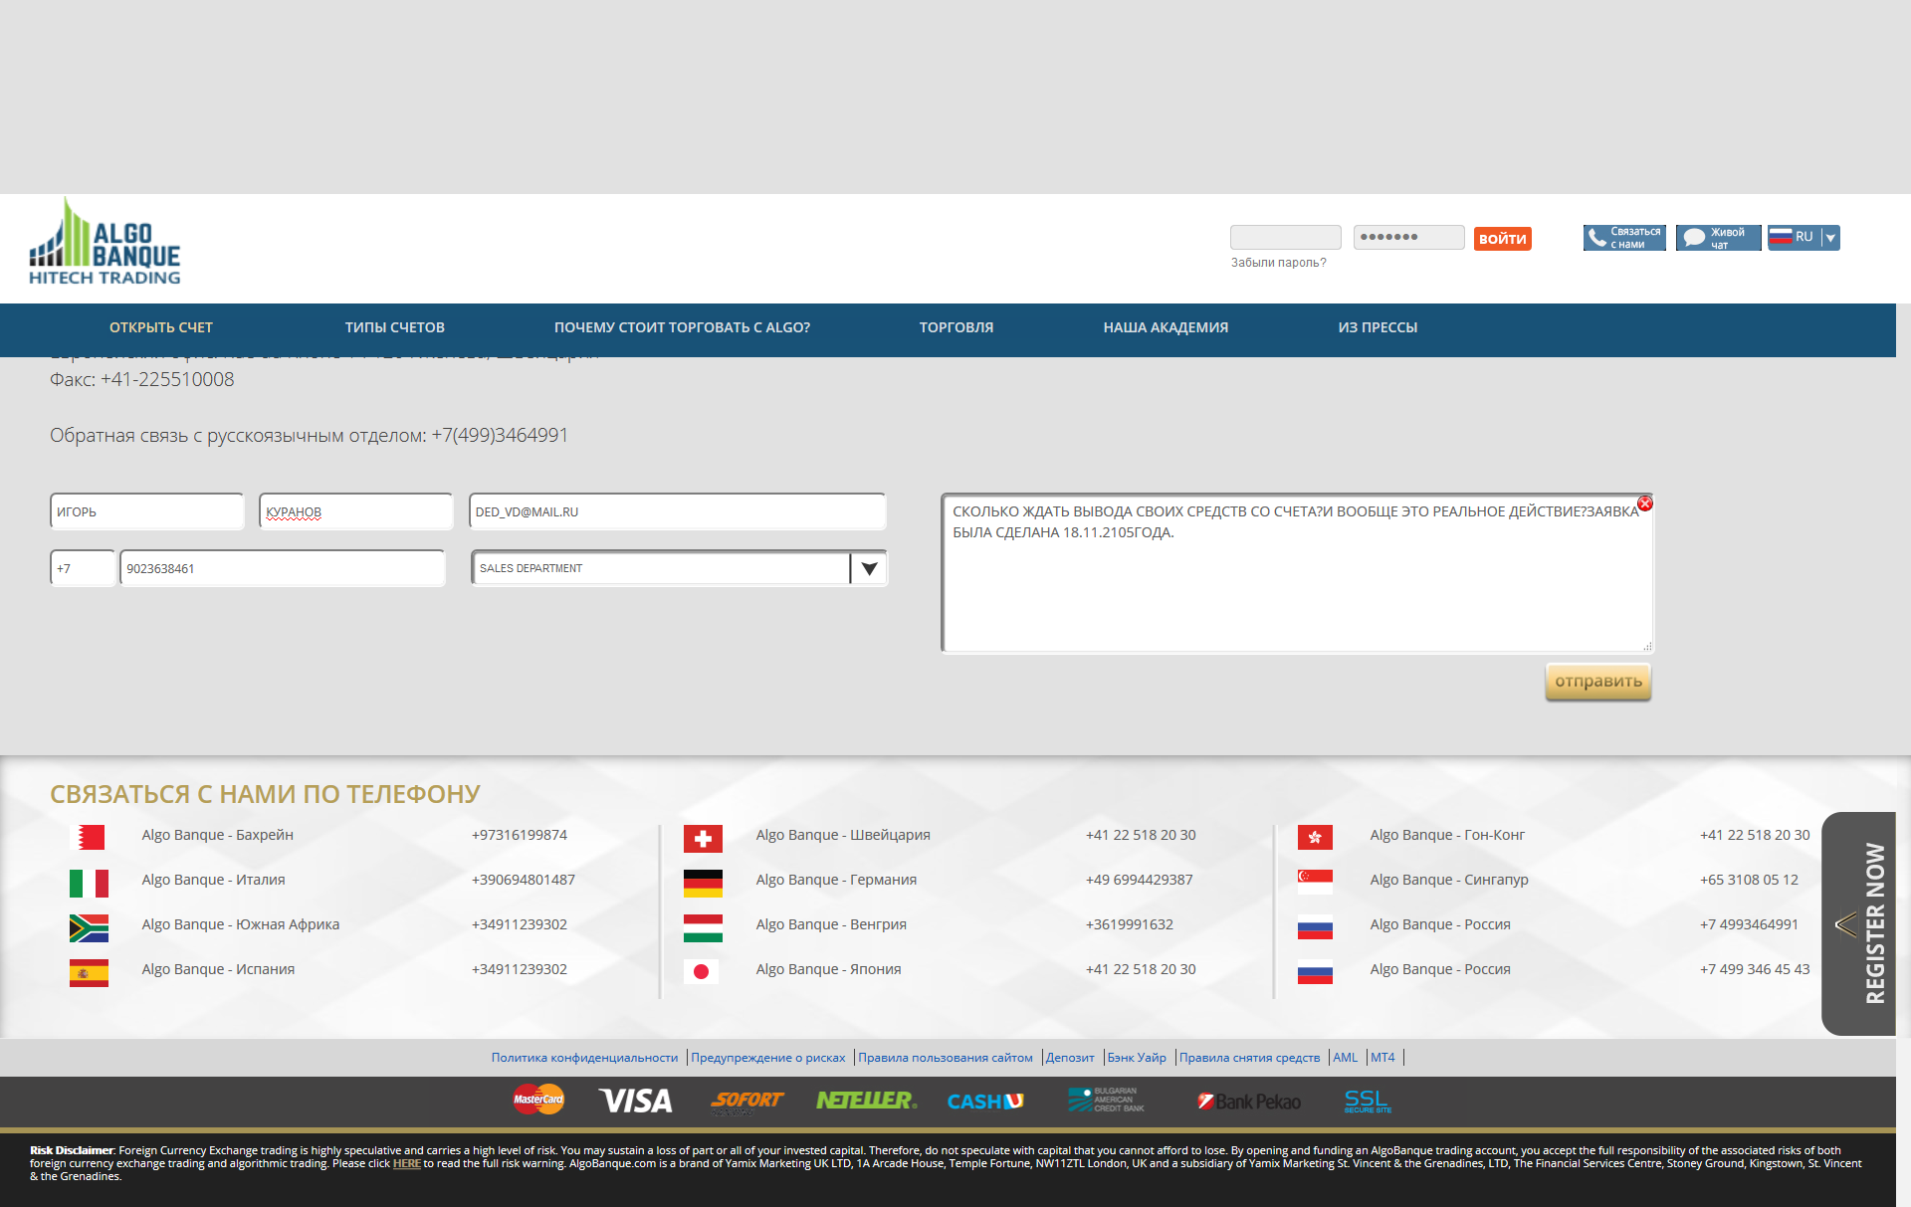Click the SSL Secure Site badge

click(x=1368, y=1101)
